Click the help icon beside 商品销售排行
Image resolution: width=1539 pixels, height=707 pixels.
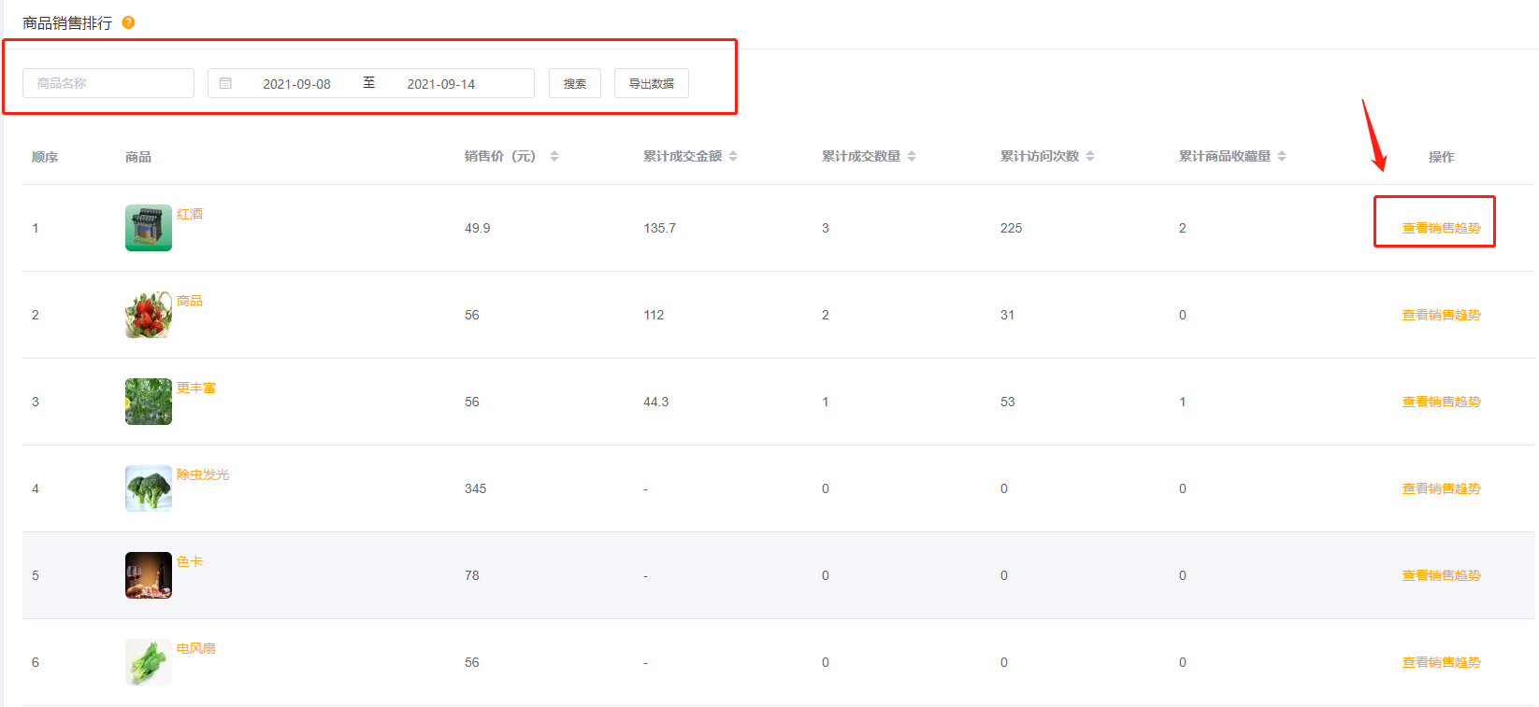[129, 22]
